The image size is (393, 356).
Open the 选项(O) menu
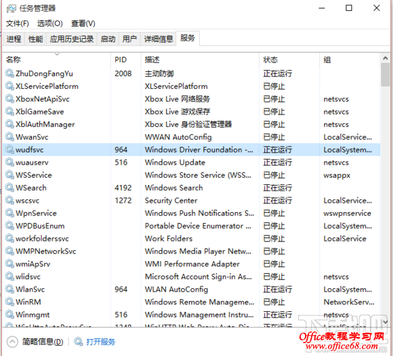[50, 23]
